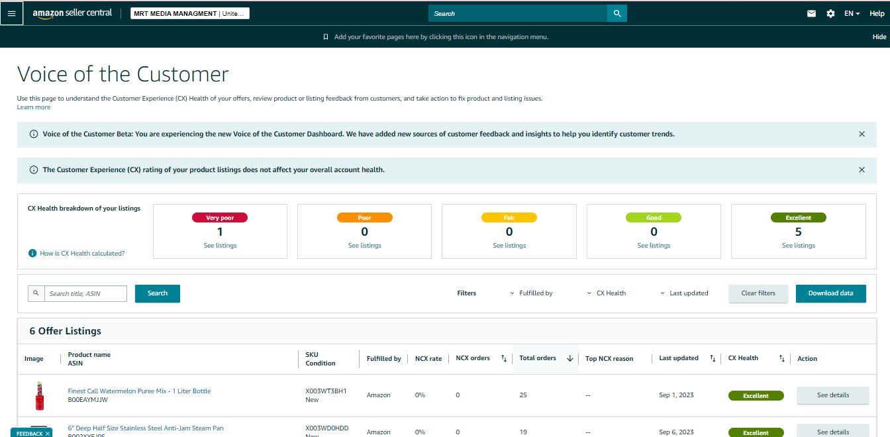Sort by Last updated column arrows
The height and width of the screenshot is (437, 890).
pyautogui.click(x=713, y=358)
